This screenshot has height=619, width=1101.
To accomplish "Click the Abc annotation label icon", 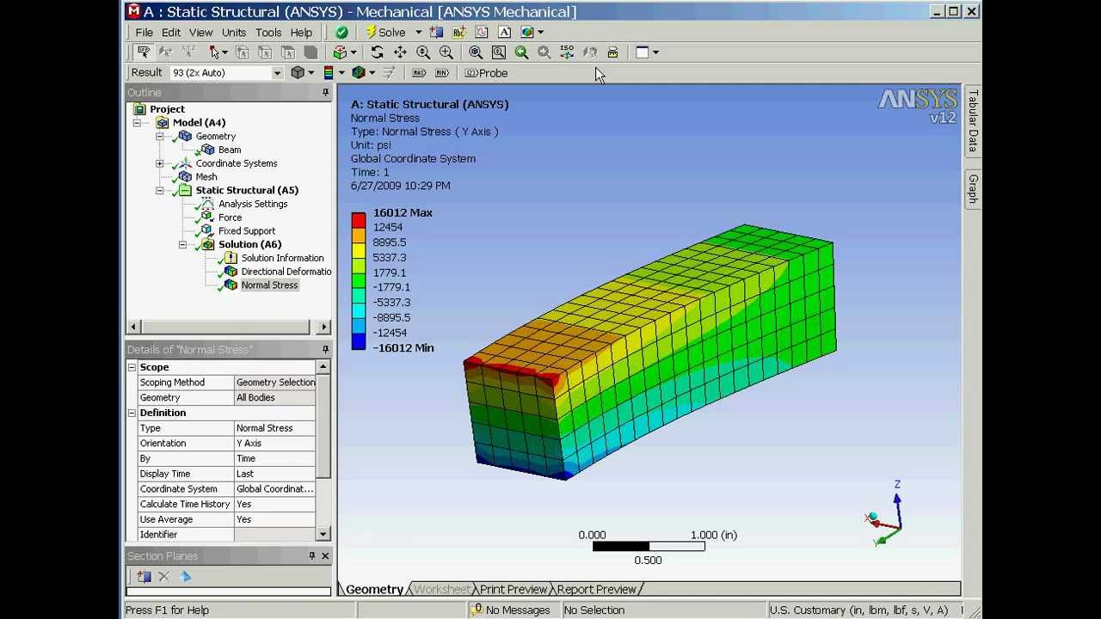I will coord(459,32).
